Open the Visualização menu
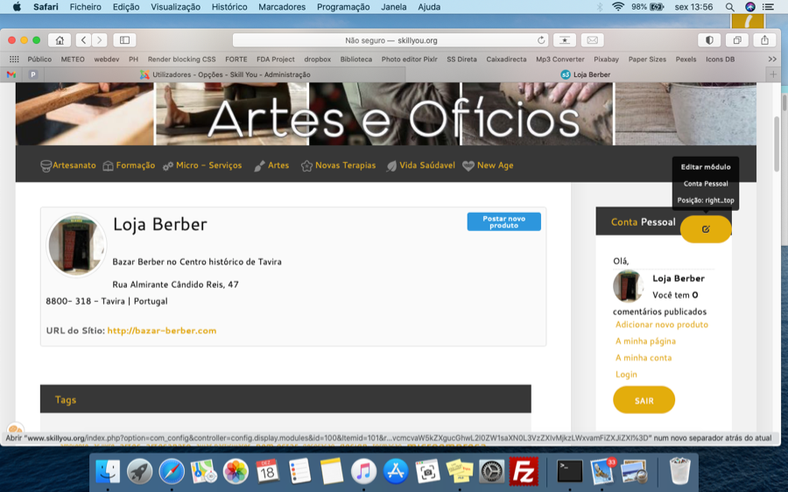 [x=175, y=7]
